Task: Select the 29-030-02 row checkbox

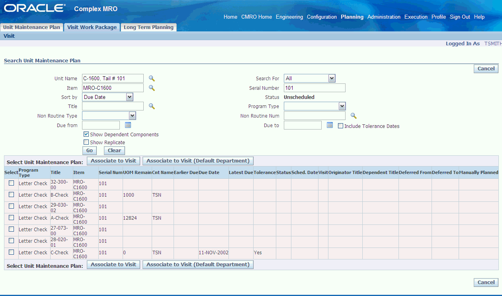Action: coord(11,206)
